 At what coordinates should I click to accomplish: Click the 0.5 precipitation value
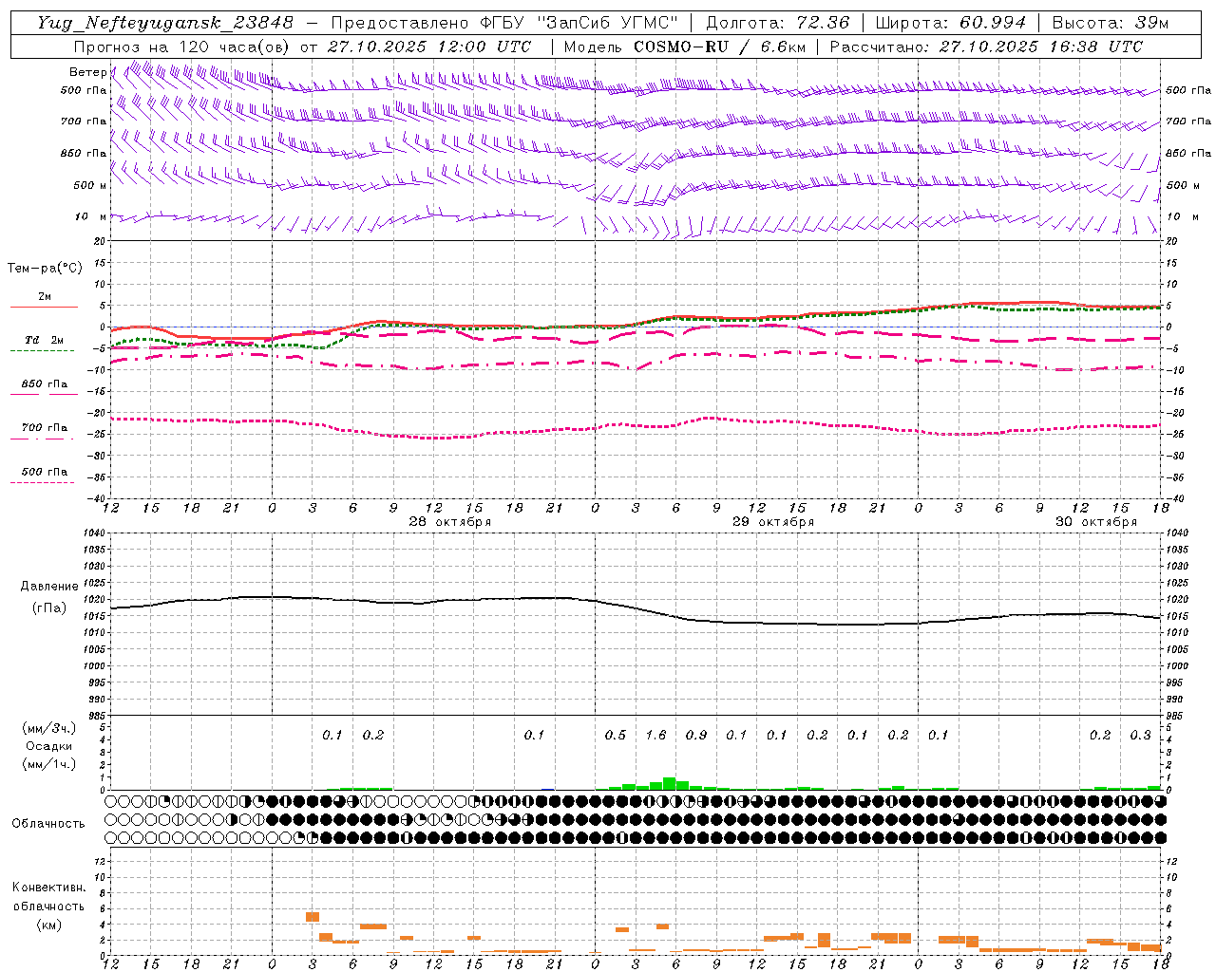click(616, 735)
